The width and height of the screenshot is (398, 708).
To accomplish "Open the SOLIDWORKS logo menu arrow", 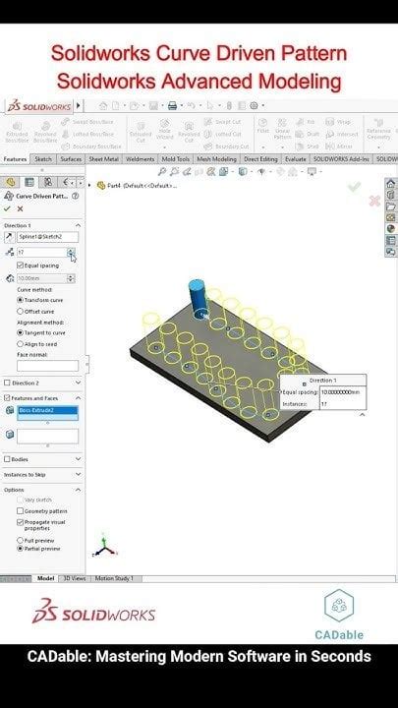I will [78, 105].
